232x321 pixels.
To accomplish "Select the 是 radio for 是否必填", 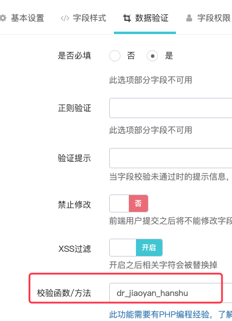I will [153, 55].
